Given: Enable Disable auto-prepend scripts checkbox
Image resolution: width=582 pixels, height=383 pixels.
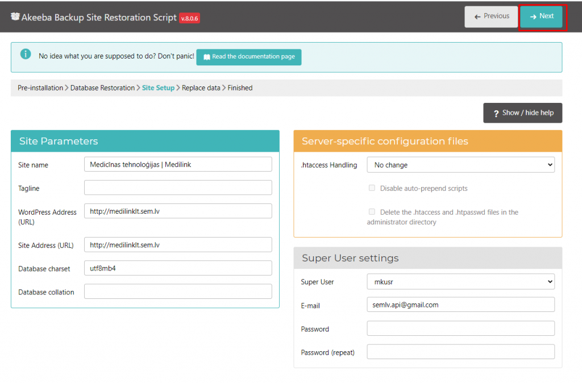Looking at the screenshot, I should point(372,188).
